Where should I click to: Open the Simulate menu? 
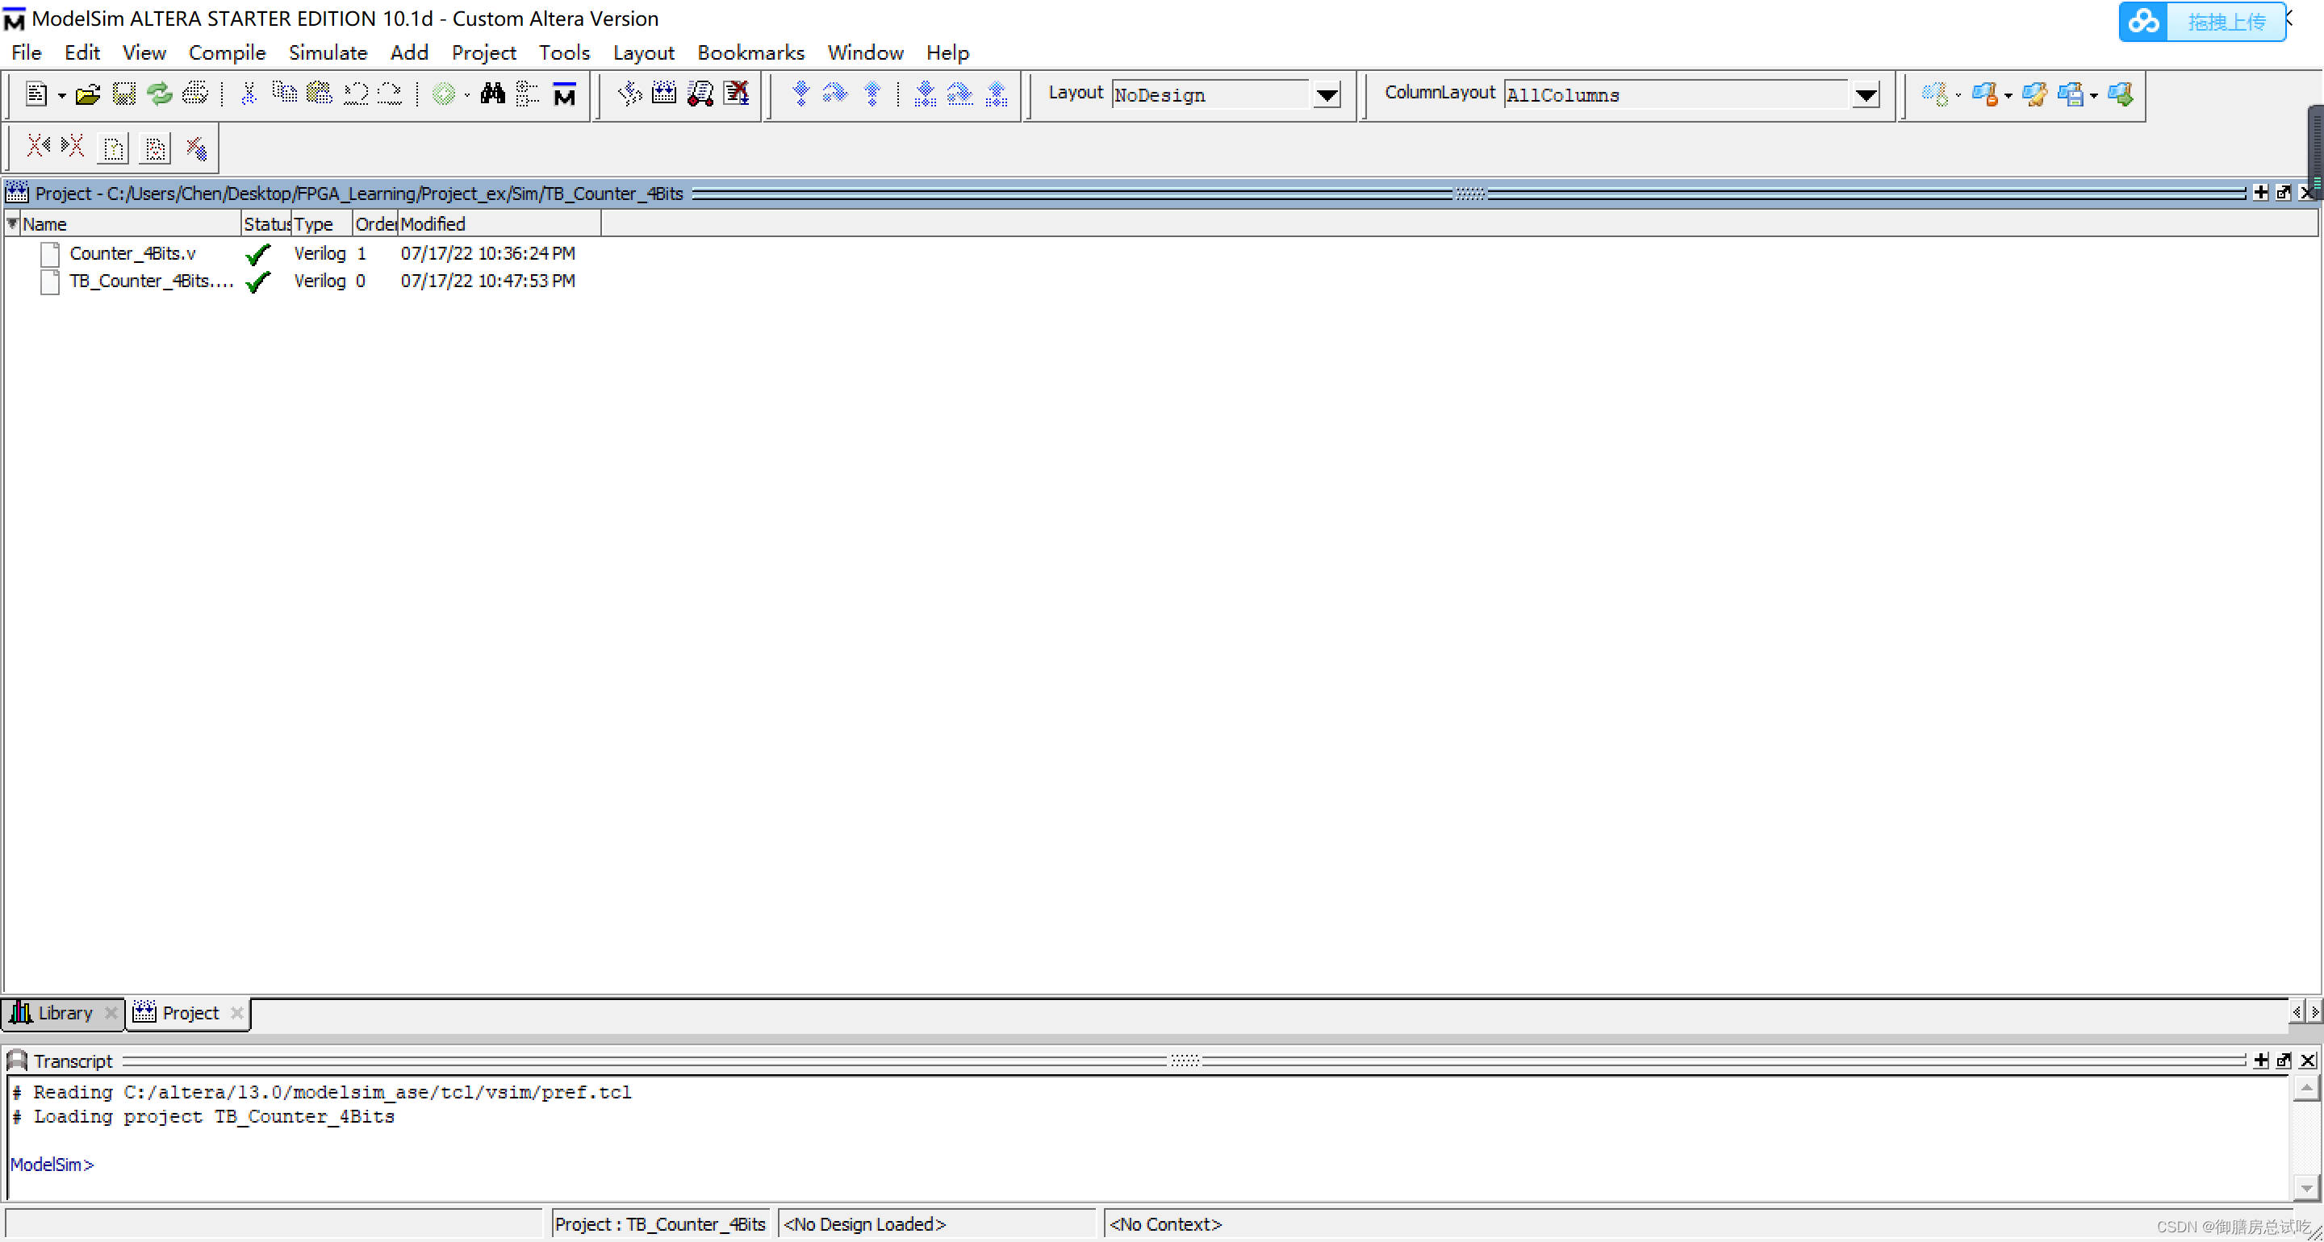click(x=328, y=52)
